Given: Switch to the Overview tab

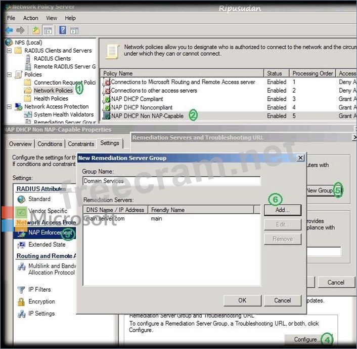Looking at the screenshot, I should (x=20, y=144).
